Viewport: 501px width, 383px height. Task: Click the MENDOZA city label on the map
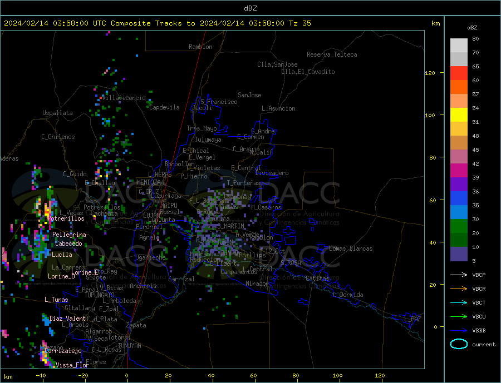click(x=149, y=182)
